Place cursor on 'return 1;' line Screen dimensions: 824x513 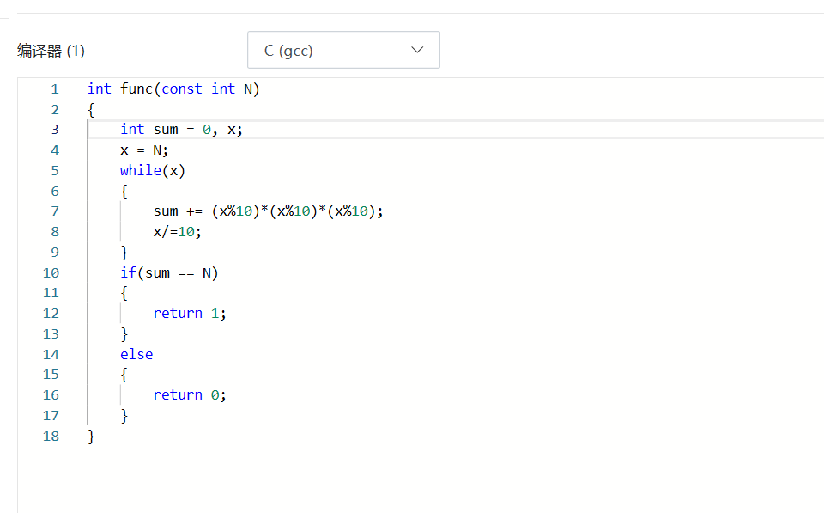click(x=190, y=314)
